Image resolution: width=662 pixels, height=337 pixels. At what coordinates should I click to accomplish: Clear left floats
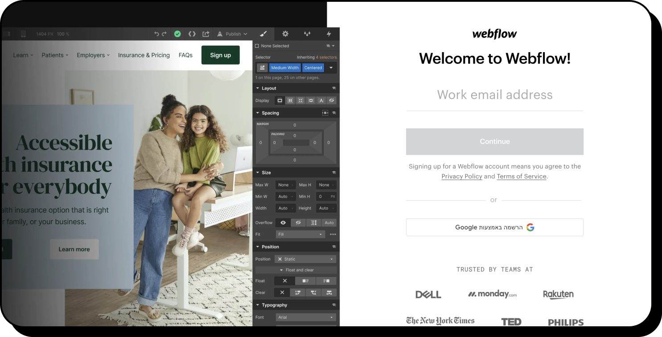pos(297,293)
